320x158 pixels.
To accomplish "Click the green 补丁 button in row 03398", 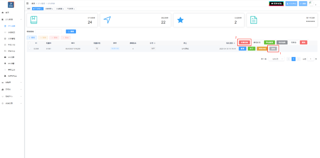I will click(251, 49).
